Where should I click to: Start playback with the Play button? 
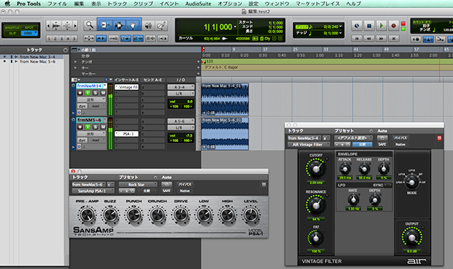[x=381, y=26]
